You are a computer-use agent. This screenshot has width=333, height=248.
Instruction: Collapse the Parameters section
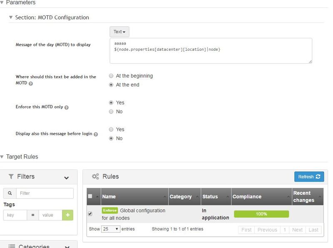2,2
